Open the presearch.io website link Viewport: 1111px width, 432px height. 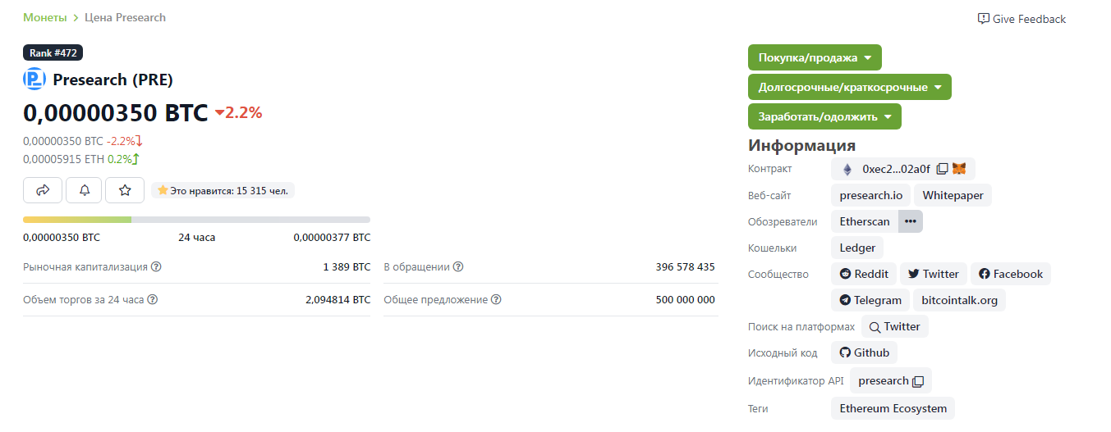(x=870, y=195)
